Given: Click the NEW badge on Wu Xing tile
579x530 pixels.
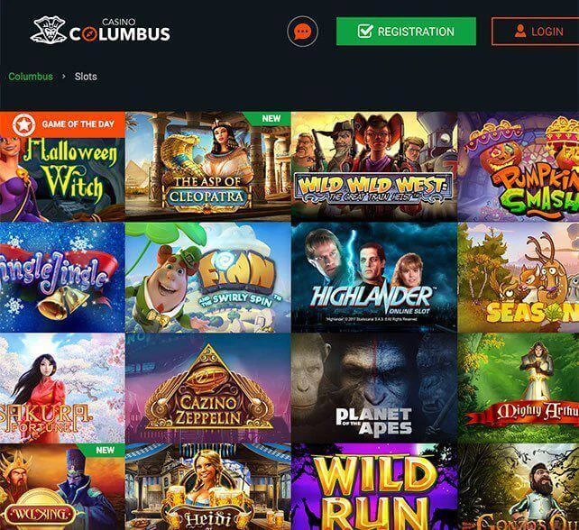Looking at the screenshot, I should point(106,451).
